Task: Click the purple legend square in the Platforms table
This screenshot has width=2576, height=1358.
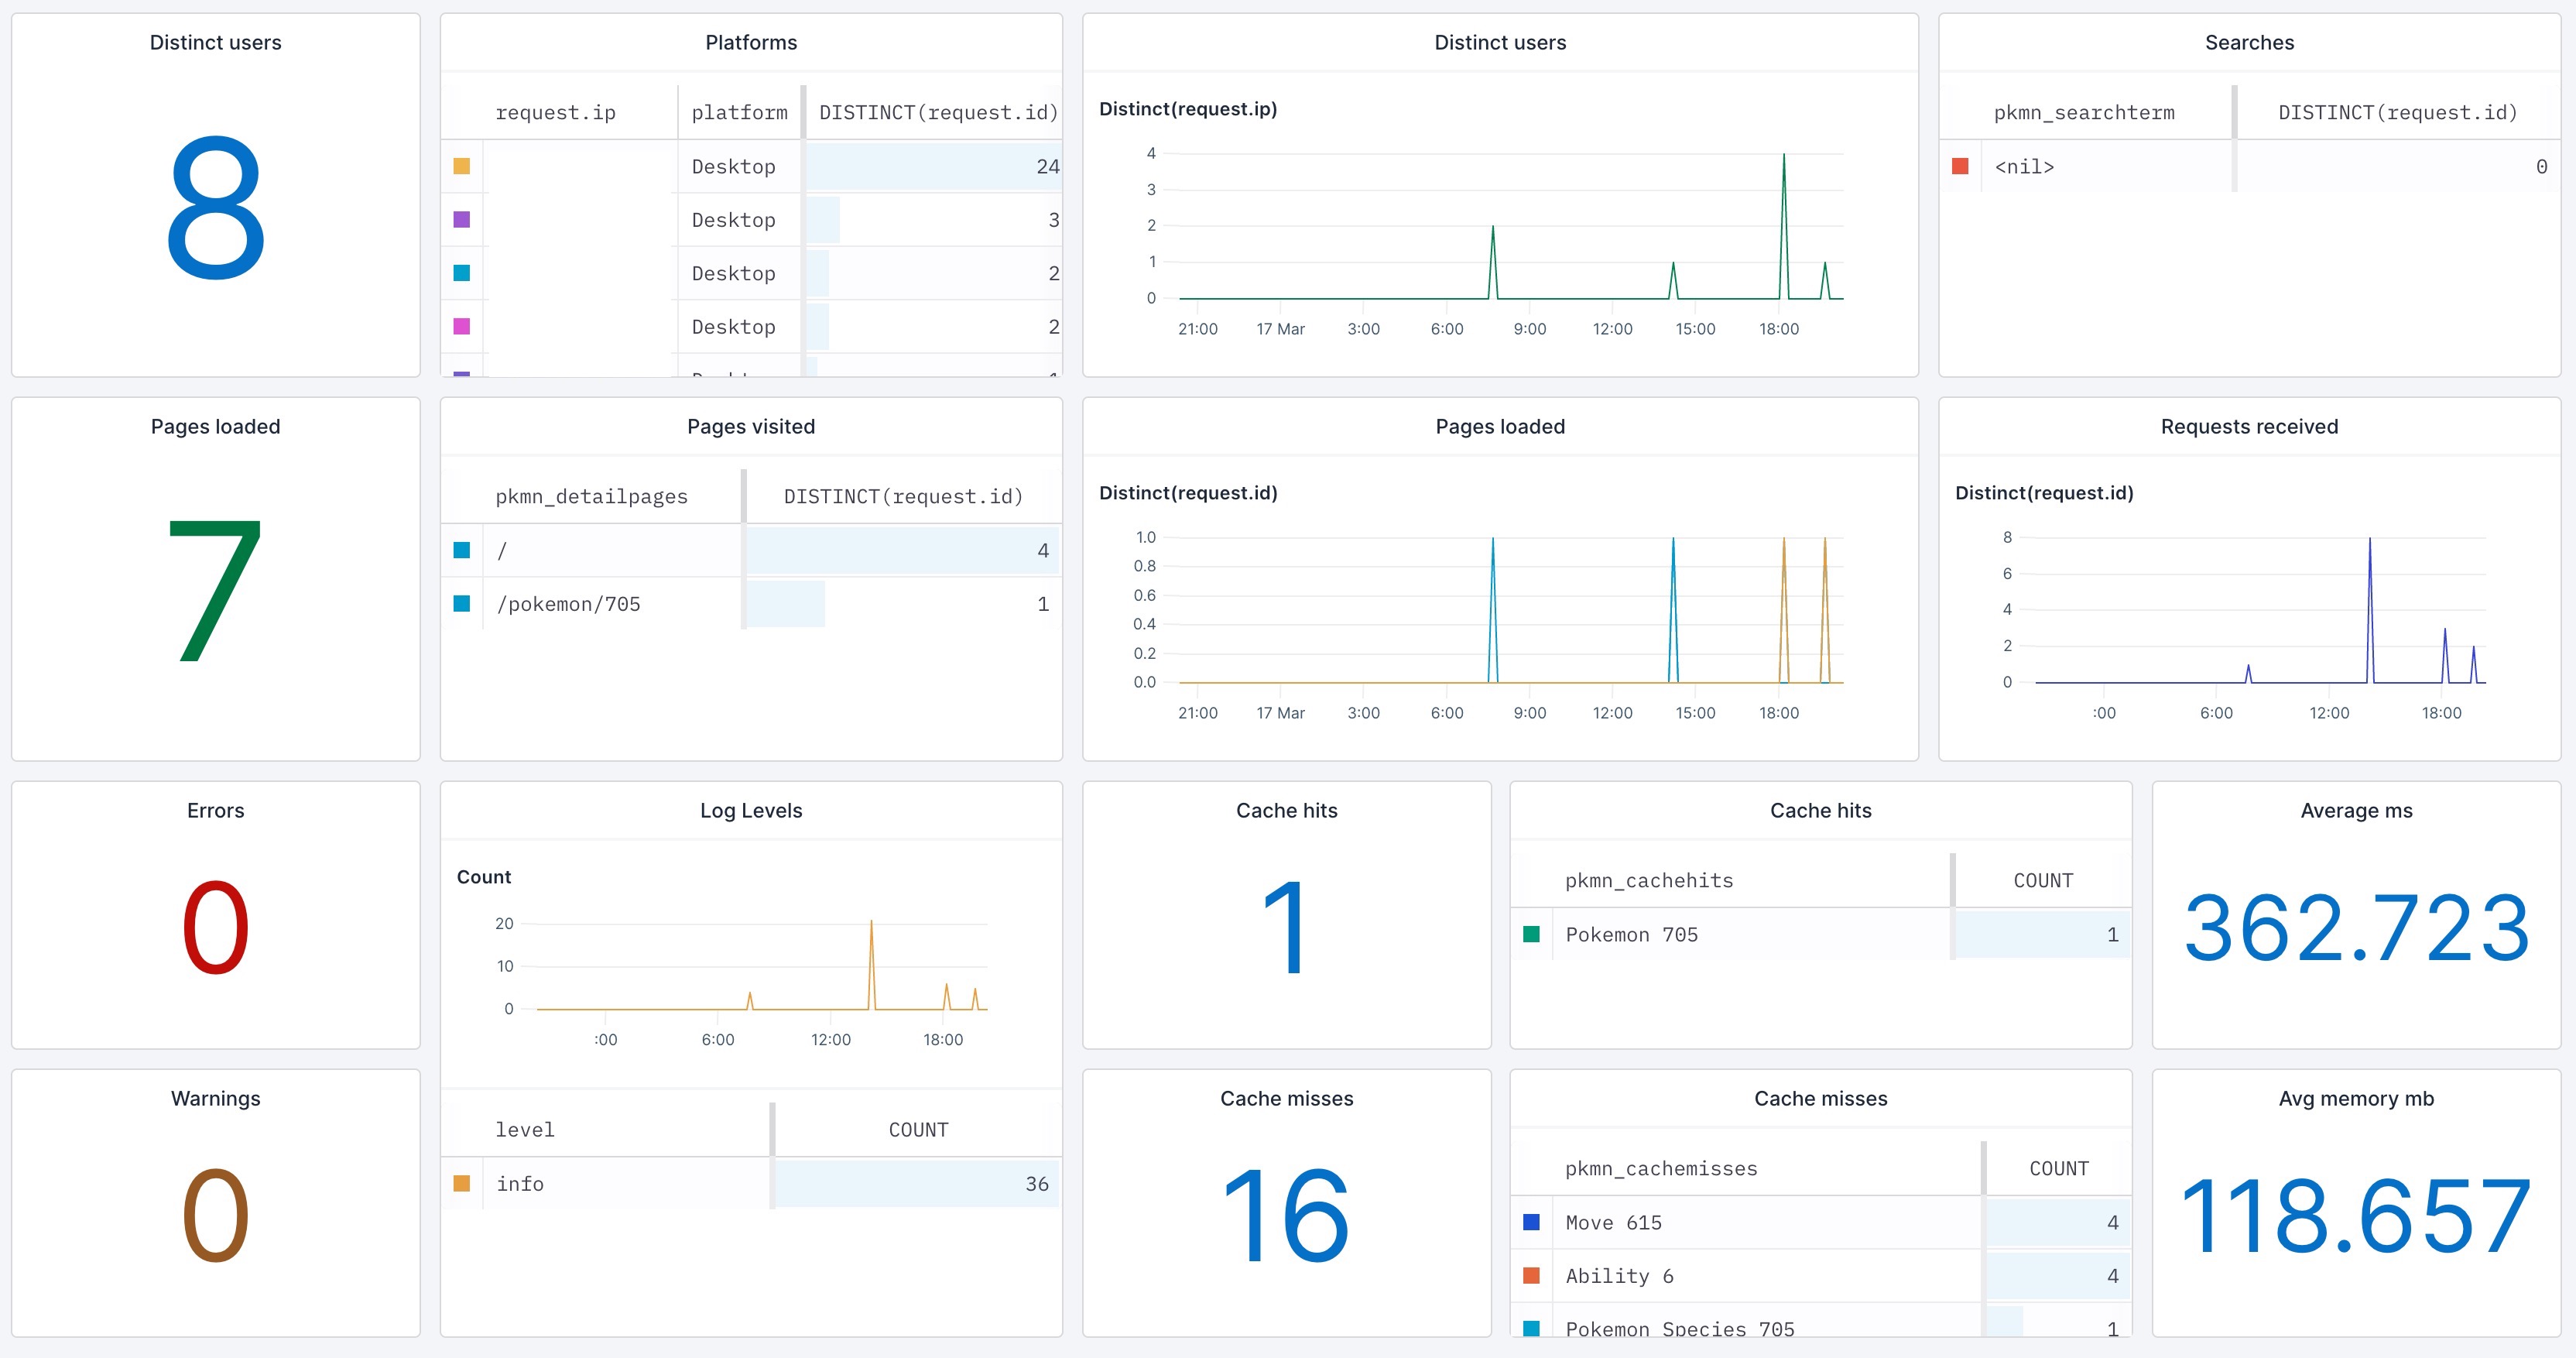Action: 461,219
